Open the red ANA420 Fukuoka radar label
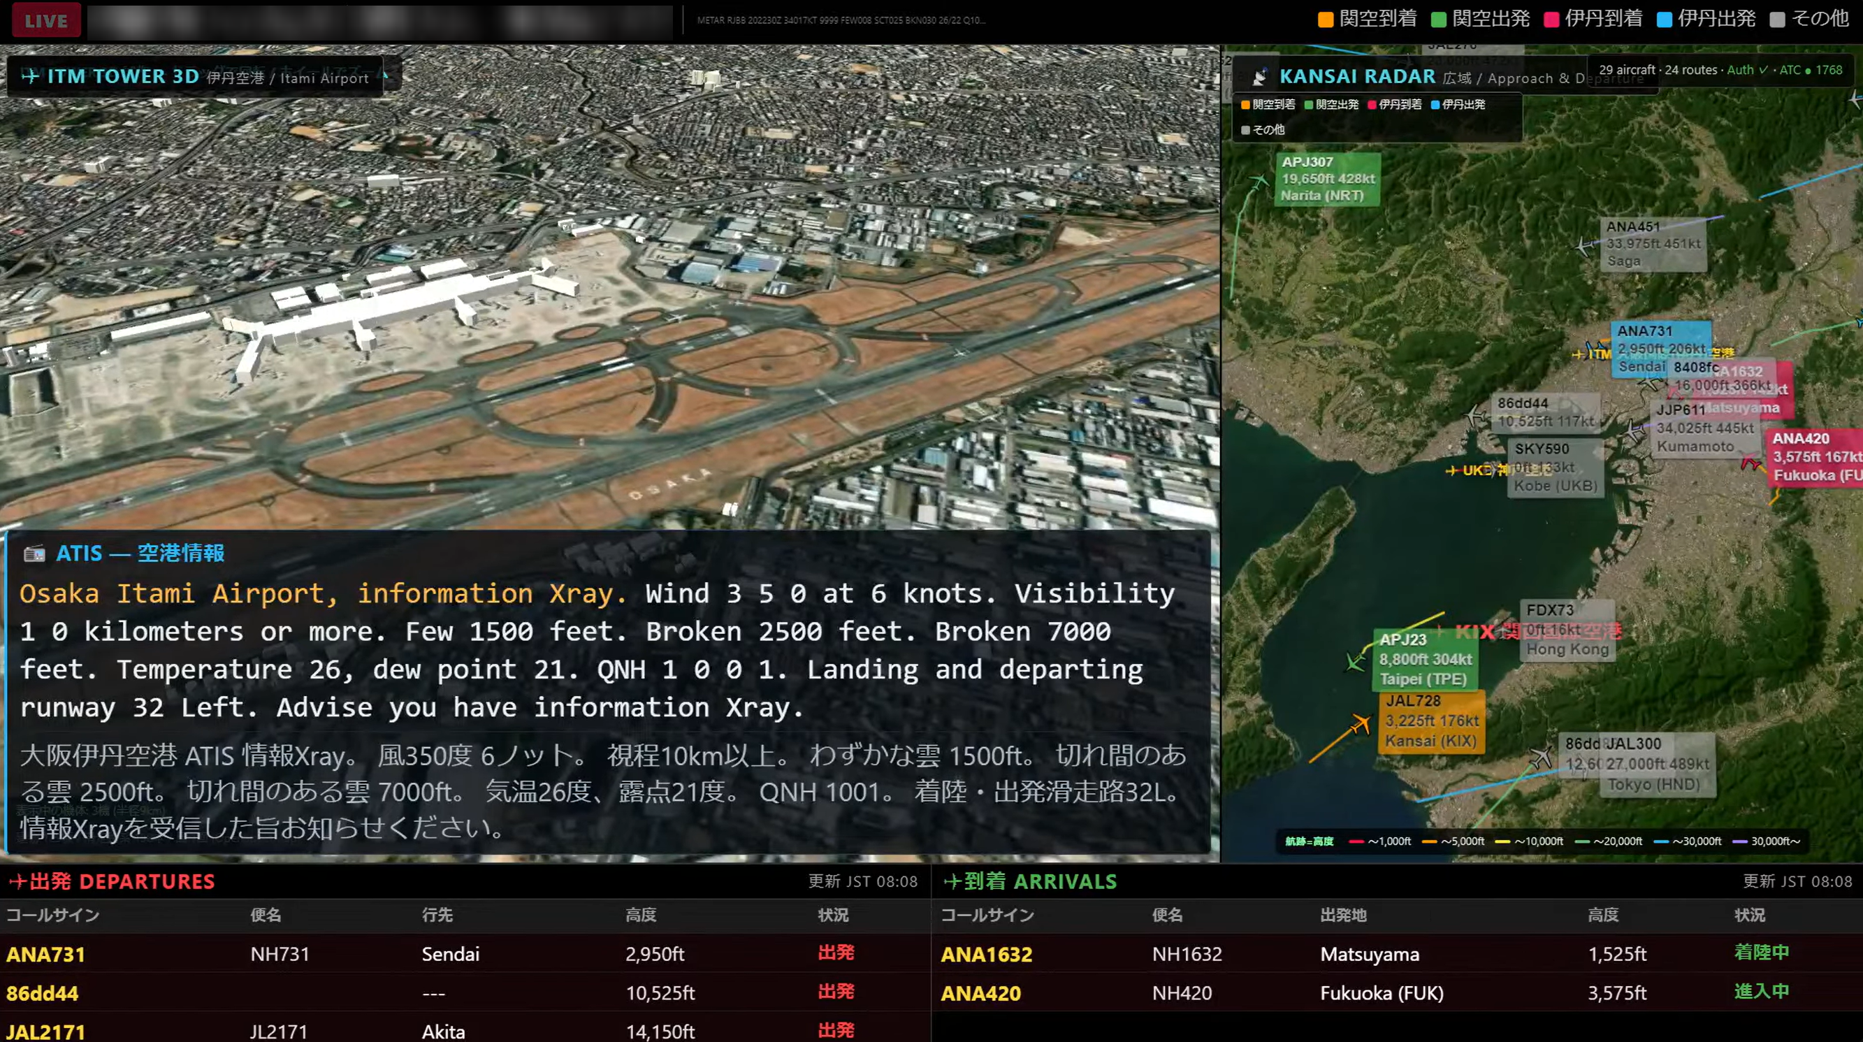The width and height of the screenshot is (1863, 1042). [x=1815, y=457]
